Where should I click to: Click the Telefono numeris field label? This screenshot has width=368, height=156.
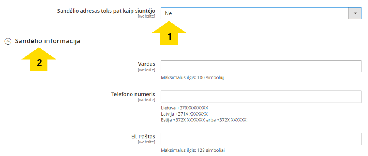[x=133, y=94]
